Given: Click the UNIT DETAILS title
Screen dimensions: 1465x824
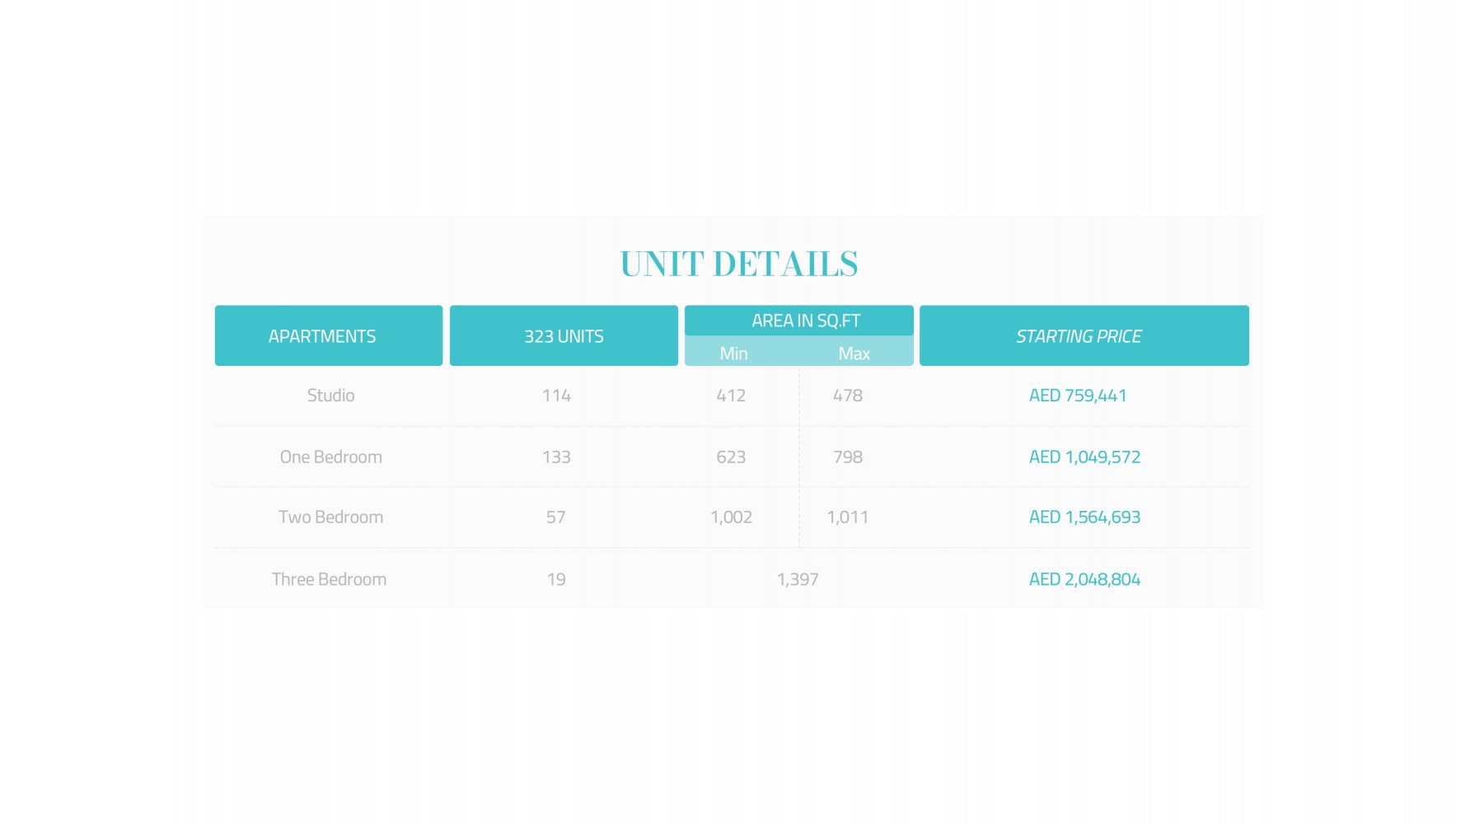Looking at the screenshot, I should [738, 265].
